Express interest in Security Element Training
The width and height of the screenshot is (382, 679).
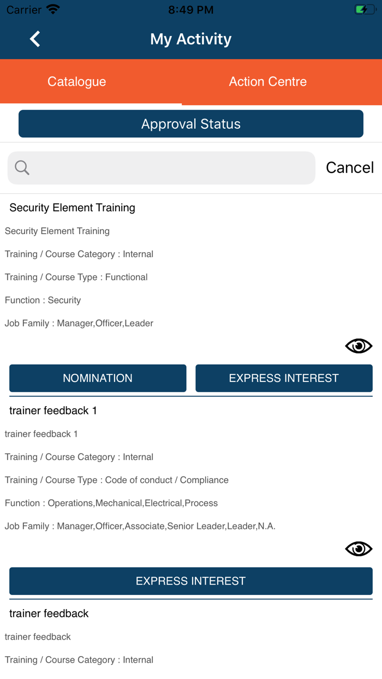coord(284,378)
